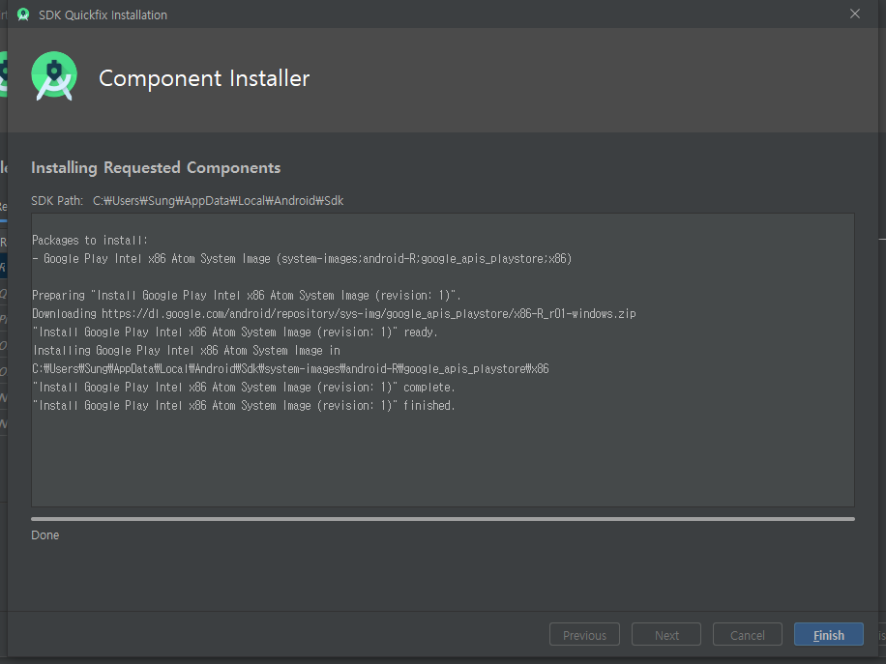Click the Cancel button
Image resolution: width=886 pixels, height=664 pixels.
[747, 634]
